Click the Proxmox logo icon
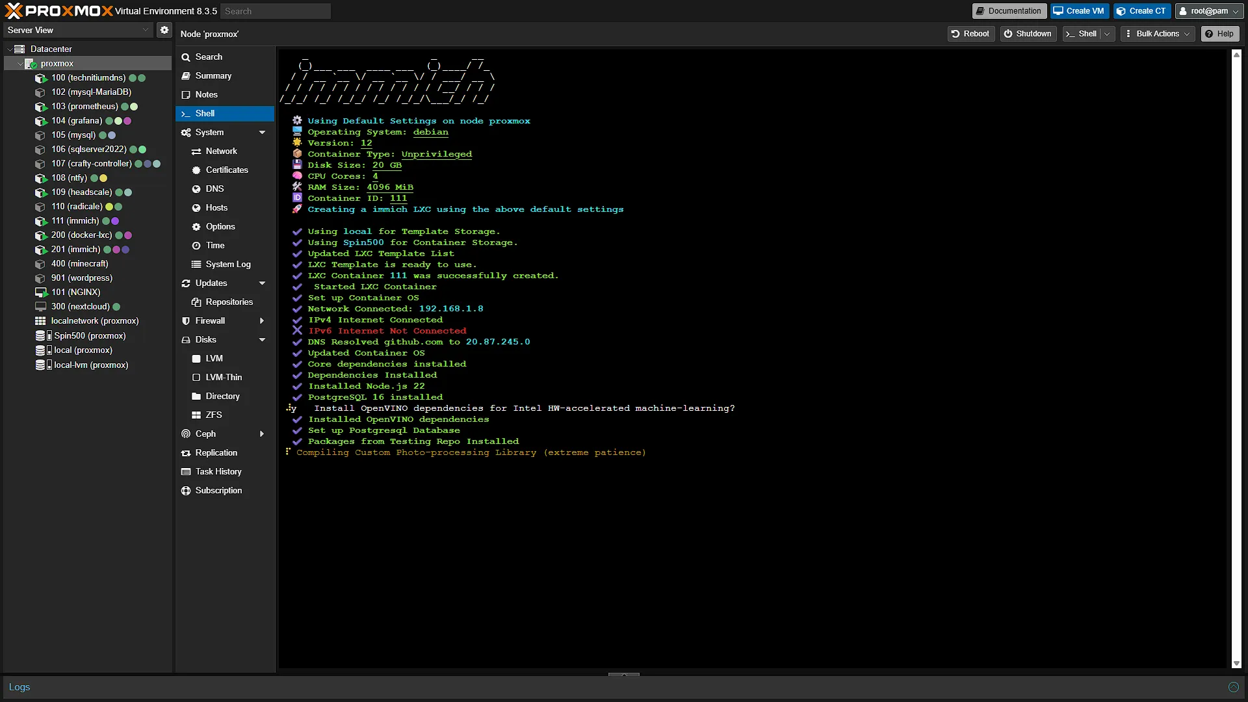1248x702 pixels. click(14, 10)
